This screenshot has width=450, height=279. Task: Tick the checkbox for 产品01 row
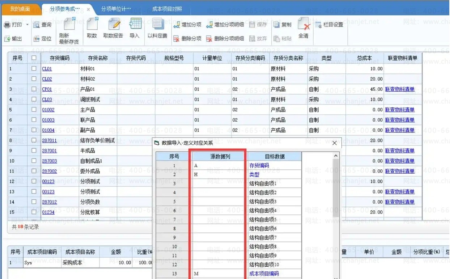[34, 89]
